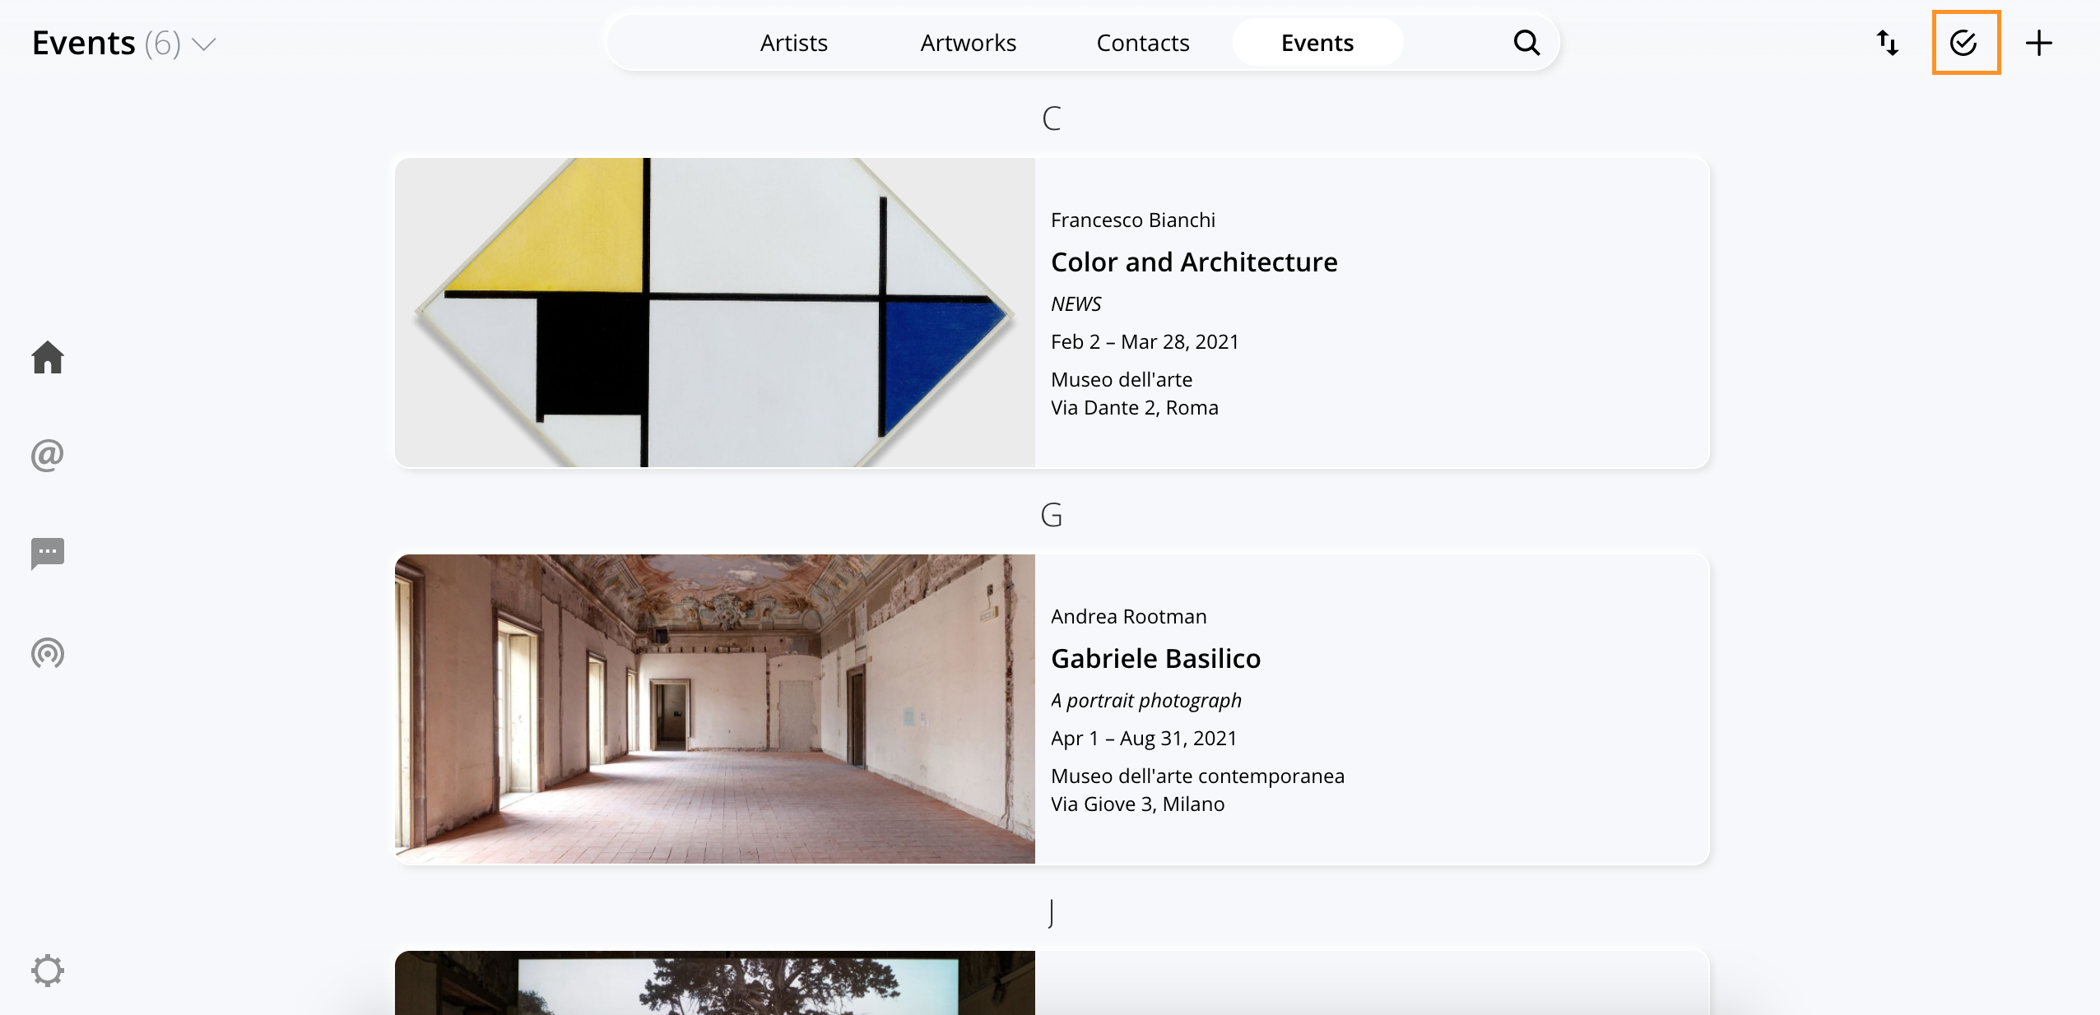2100x1015 pixels.
Task: Click the Events page heading
Action: tap(83, 43)
